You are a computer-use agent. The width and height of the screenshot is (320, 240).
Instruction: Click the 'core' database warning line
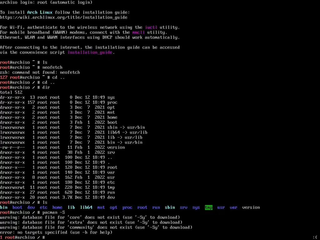pos(90,217)
